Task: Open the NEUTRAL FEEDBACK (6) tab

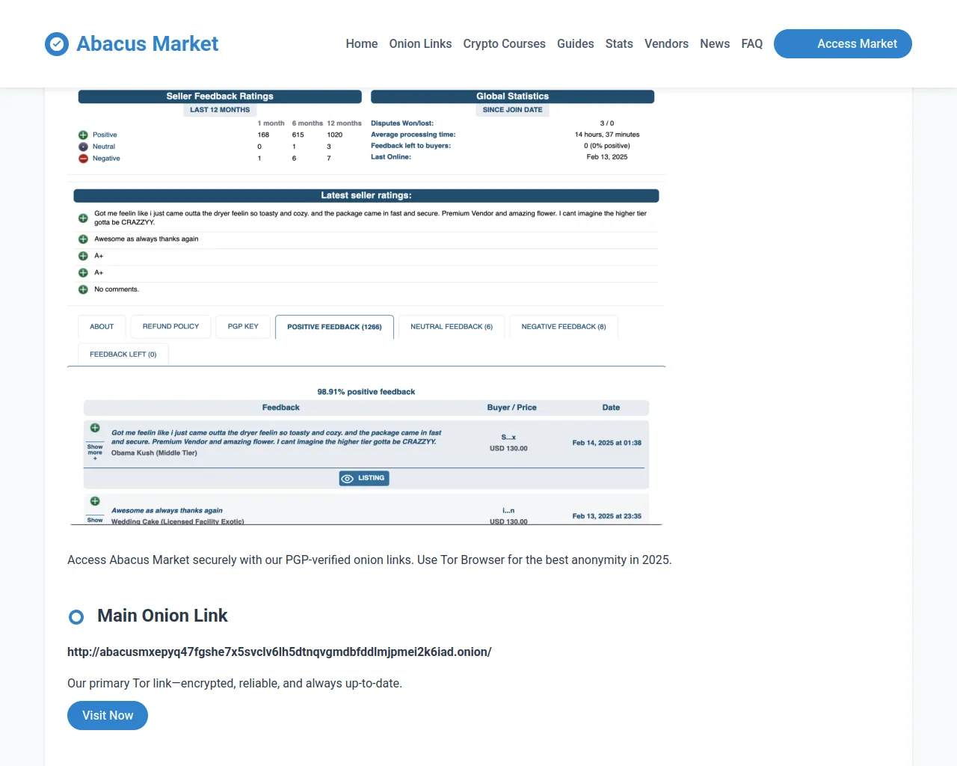Action: pos(452,327)
